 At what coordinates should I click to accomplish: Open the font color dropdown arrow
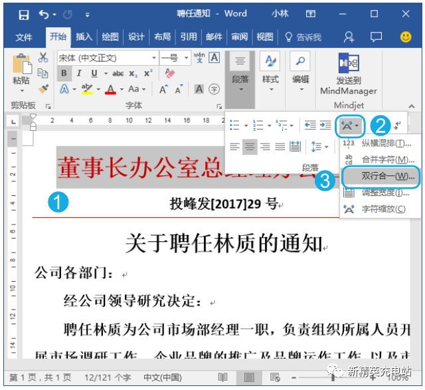click(x=122, y=89)
